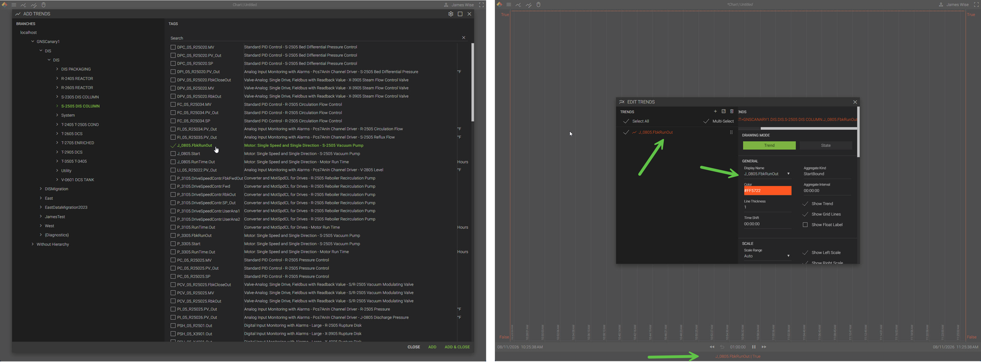The height and width of the screenshot is (362, 981).
Task: Click the #FF5722 color swatch
Action: pos(768,191)
